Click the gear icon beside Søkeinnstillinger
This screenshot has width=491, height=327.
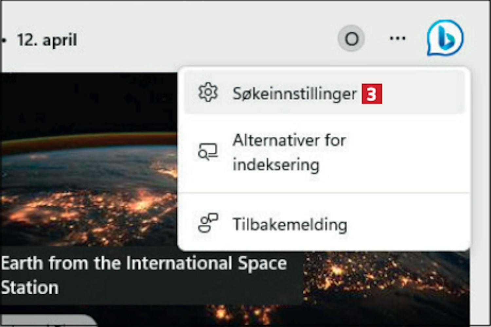208,93
